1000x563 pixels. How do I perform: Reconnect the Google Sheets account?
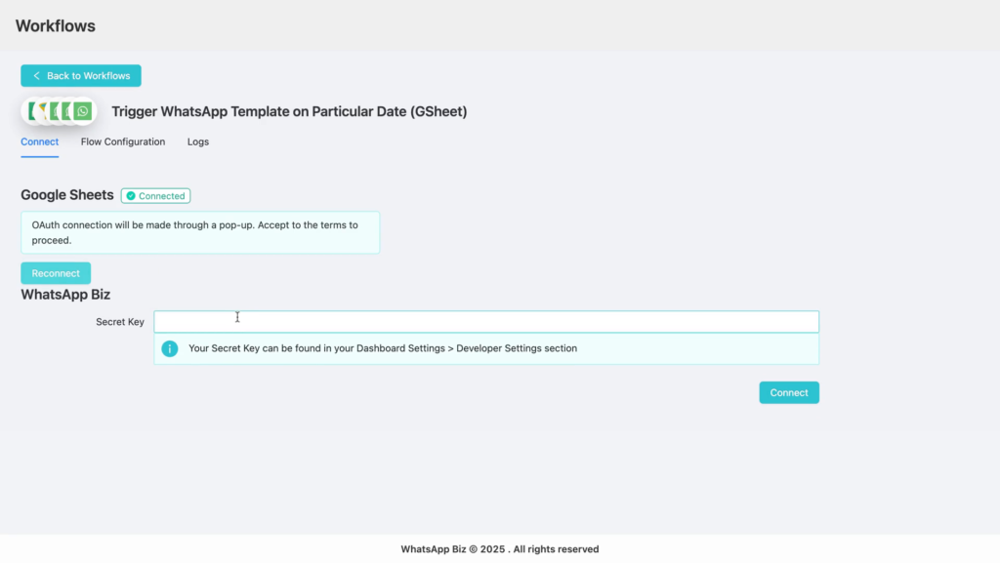point(56,273)
